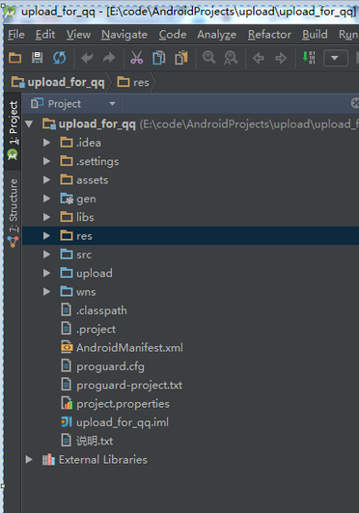Viewport: 359px width, 513px height.
Task: Click the res breadcrumb in navigation bar
Action: click(133, 82)
